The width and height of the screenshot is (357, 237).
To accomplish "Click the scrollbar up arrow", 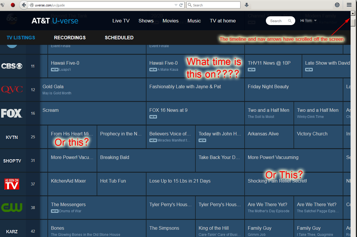I will (353, 13).
